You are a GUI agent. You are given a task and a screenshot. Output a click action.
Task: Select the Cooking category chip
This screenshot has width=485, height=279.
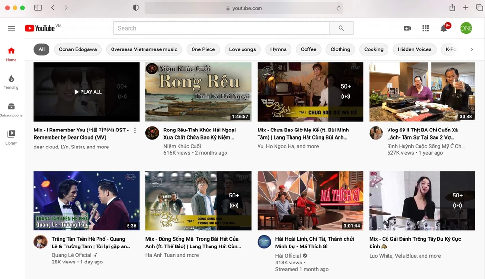coord(373,49)
